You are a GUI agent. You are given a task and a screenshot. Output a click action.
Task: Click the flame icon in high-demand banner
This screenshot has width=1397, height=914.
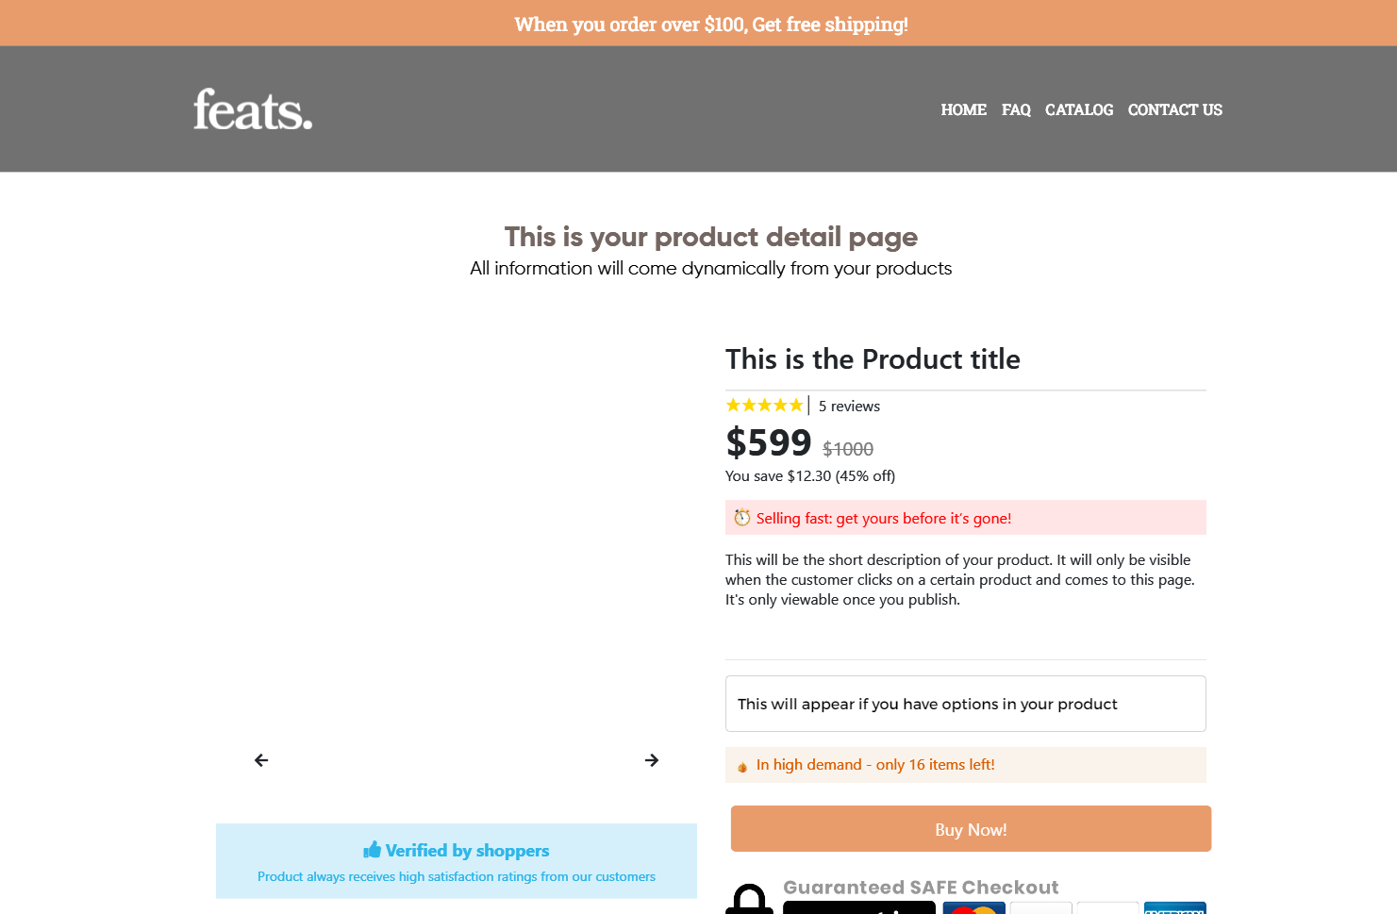742,766
